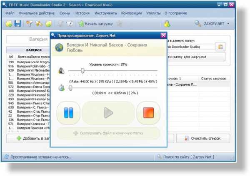The height and width of the screenshot is (176, 250).
Task: Select track row 945 Валерия и Пьеха
Action: [x=29, y=103]
